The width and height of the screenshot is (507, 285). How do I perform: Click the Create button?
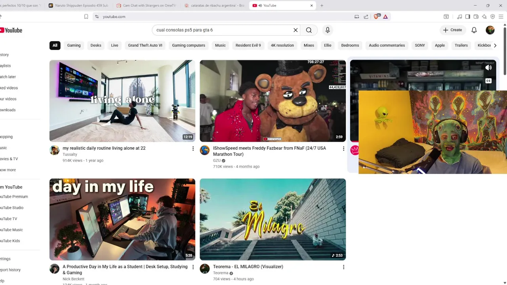pyautogui.click(x=452, y=30)
